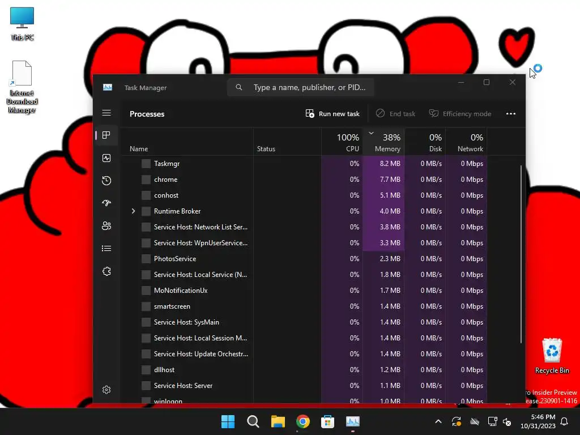Open the Performance page in sidebar
The height and width of the screenshot is (435, 580).
(106, 159)
